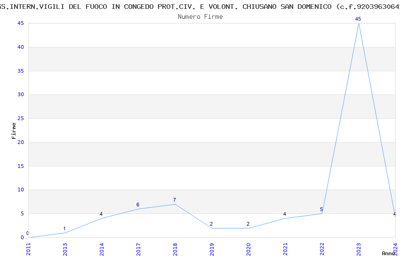Select the 25 y-axis tick label

coord(21,118)
